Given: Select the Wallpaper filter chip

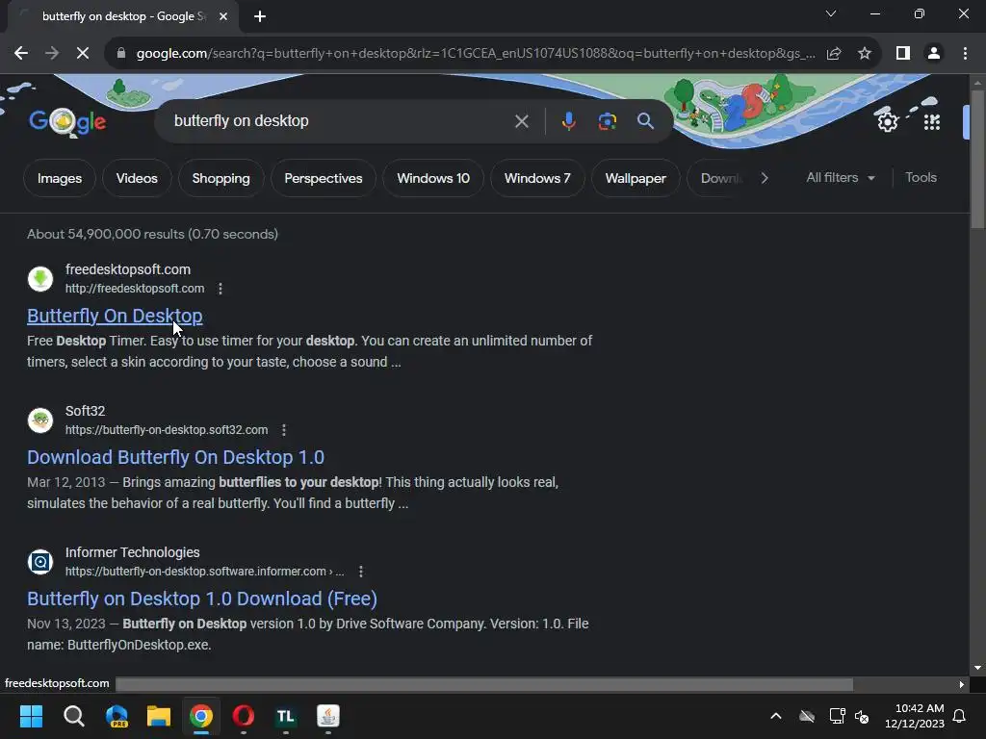Looking at the screenshot, I should click(636, 178).
